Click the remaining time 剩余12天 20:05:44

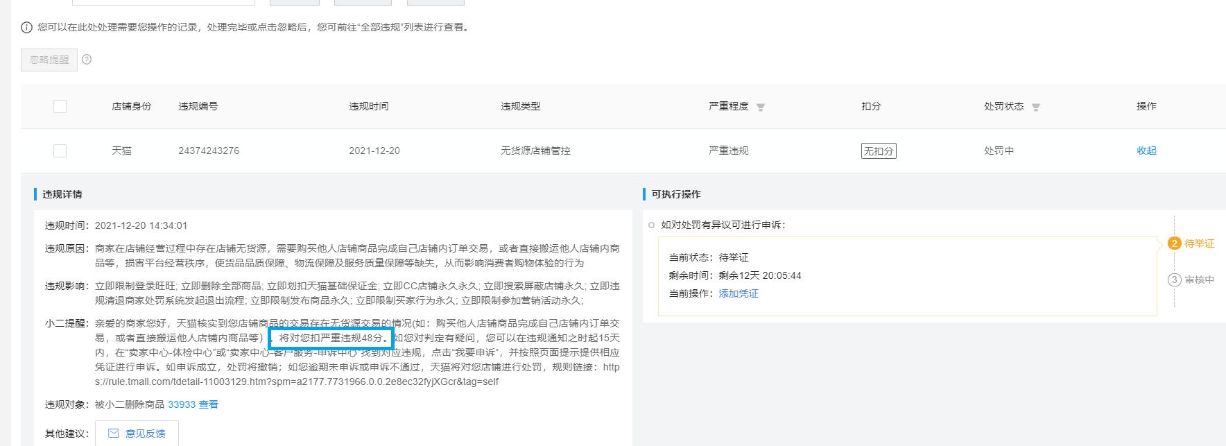[760, 275]
